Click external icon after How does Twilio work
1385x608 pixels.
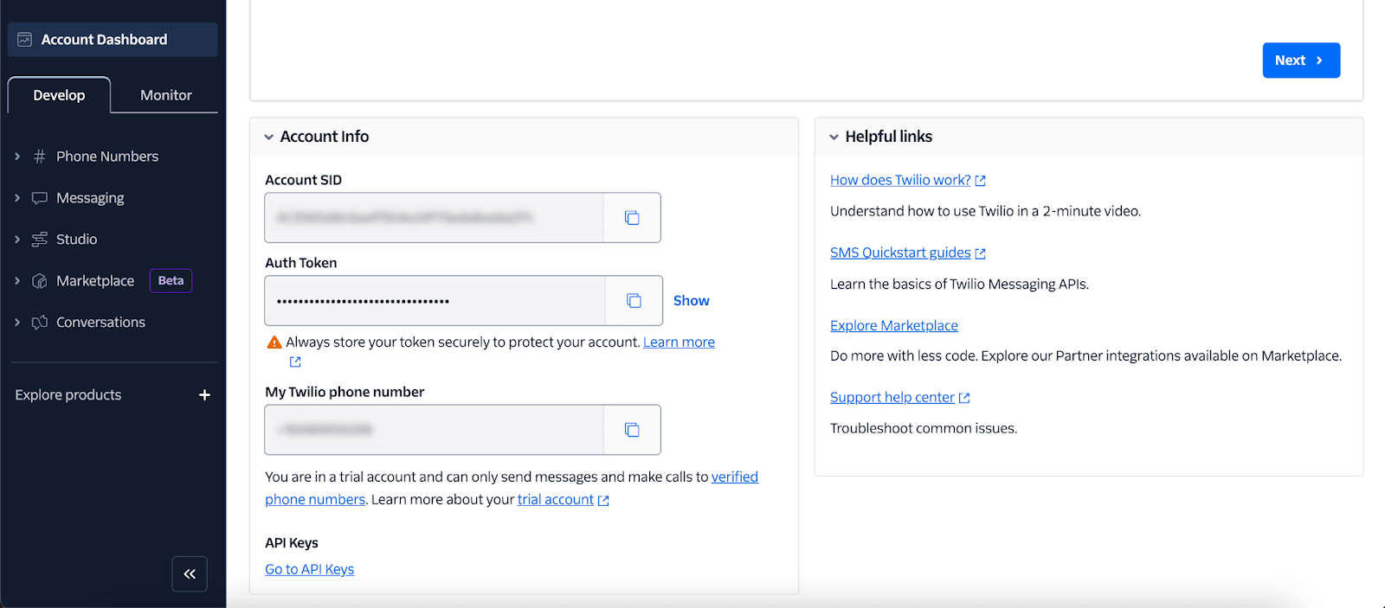click(x=980, y=181)
